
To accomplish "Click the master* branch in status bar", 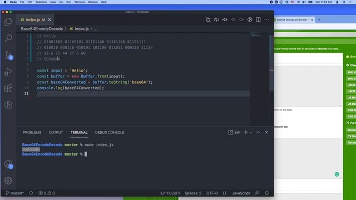I will (x=14, y=193).
